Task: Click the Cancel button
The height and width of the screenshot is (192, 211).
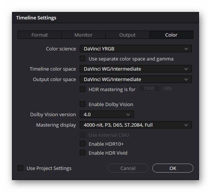Action: click(128, 168)
